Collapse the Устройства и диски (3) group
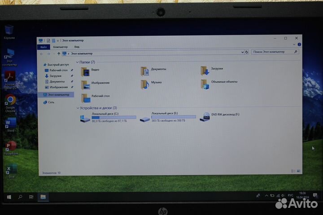 78,108
